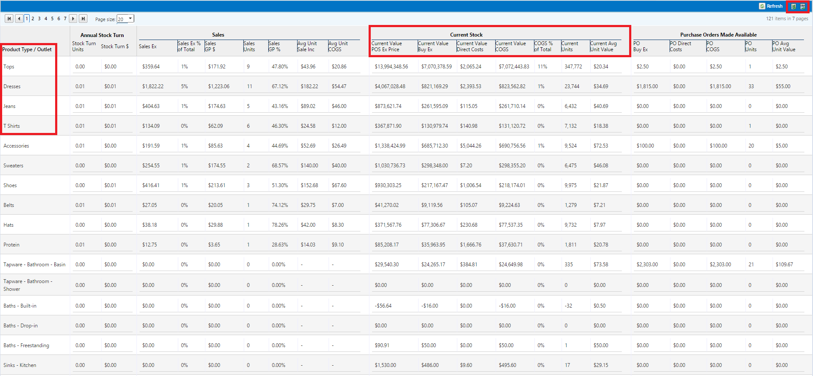Click the Sales Ex column header
This screenshot has height=376, width=813.
[x=148, y=46]
